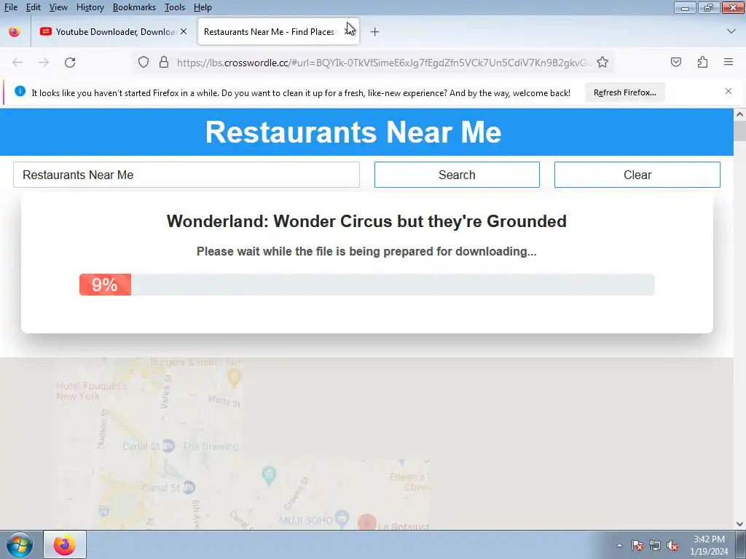
Task: Show hidden system tray icons arrow
Action: 619,545
